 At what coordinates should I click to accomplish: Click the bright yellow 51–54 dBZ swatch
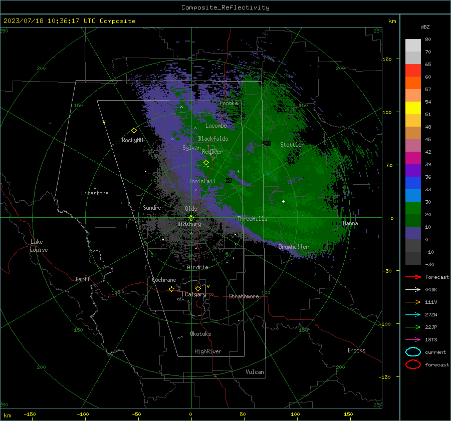point(413,108)
